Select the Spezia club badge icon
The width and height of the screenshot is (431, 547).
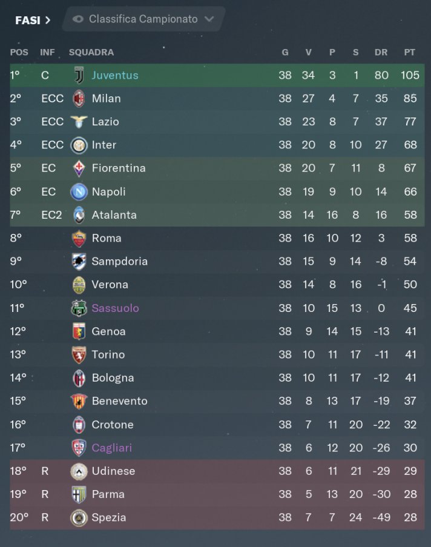coord(79,517)
